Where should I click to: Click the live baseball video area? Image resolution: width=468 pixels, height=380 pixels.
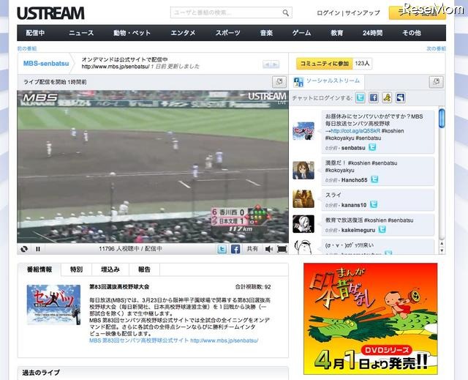[153, 167]
